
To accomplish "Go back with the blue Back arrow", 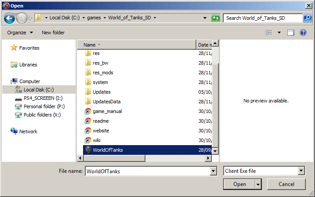I will pos(9,18).
